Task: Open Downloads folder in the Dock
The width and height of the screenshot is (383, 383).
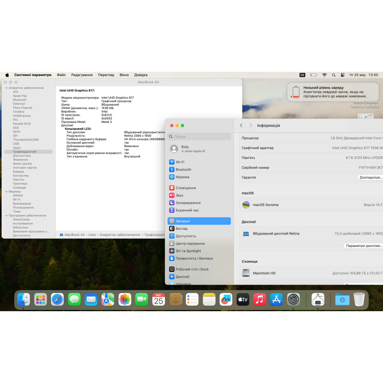Action: tap(342, 299)
